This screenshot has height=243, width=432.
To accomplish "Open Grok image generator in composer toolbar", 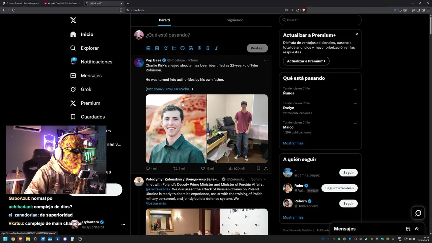I will pyautogui.click(x=165, y=48).
